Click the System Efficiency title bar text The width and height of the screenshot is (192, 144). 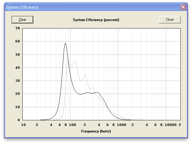click(x=22, y=7)
